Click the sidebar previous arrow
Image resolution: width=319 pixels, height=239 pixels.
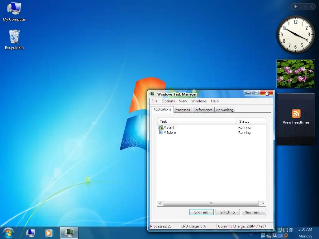click(305, 7)
